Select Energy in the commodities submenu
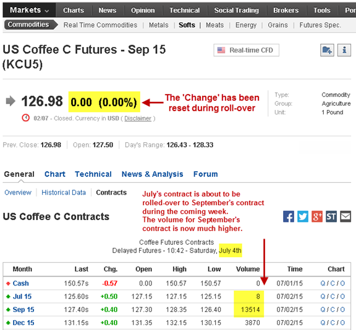Screen dimensions: 356x330 [246, 25]
